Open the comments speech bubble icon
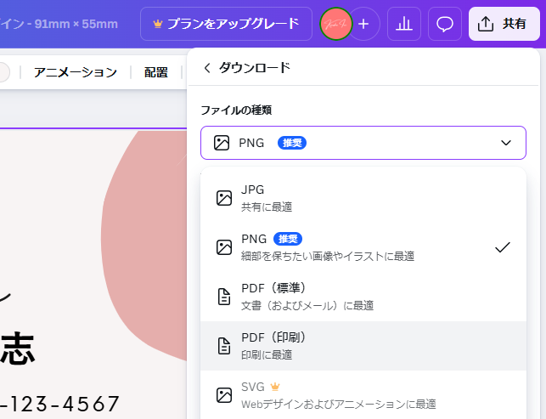The width and height of the screenshot is (546, 419). tap(445, 24)
